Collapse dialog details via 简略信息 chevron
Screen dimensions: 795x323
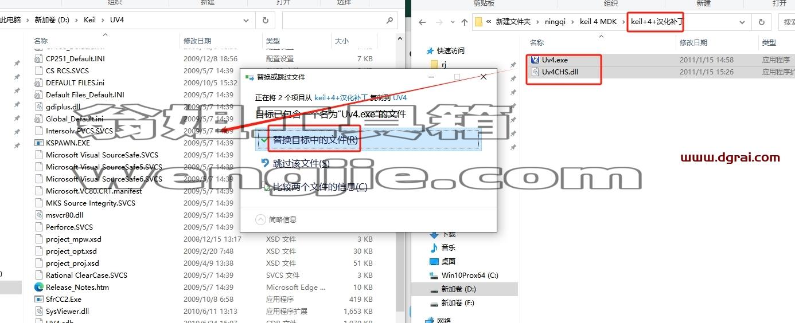(260, 219)
